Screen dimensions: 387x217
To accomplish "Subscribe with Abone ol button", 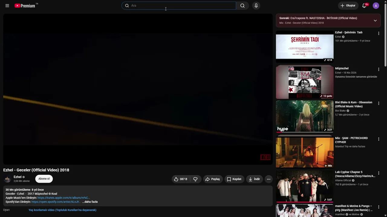I will 44,179.
